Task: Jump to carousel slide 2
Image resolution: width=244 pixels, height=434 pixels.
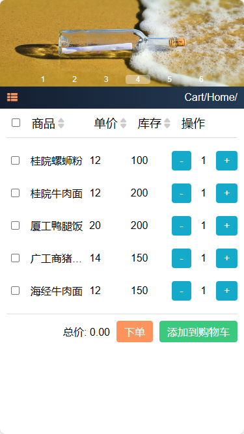Action: [74, 79]
